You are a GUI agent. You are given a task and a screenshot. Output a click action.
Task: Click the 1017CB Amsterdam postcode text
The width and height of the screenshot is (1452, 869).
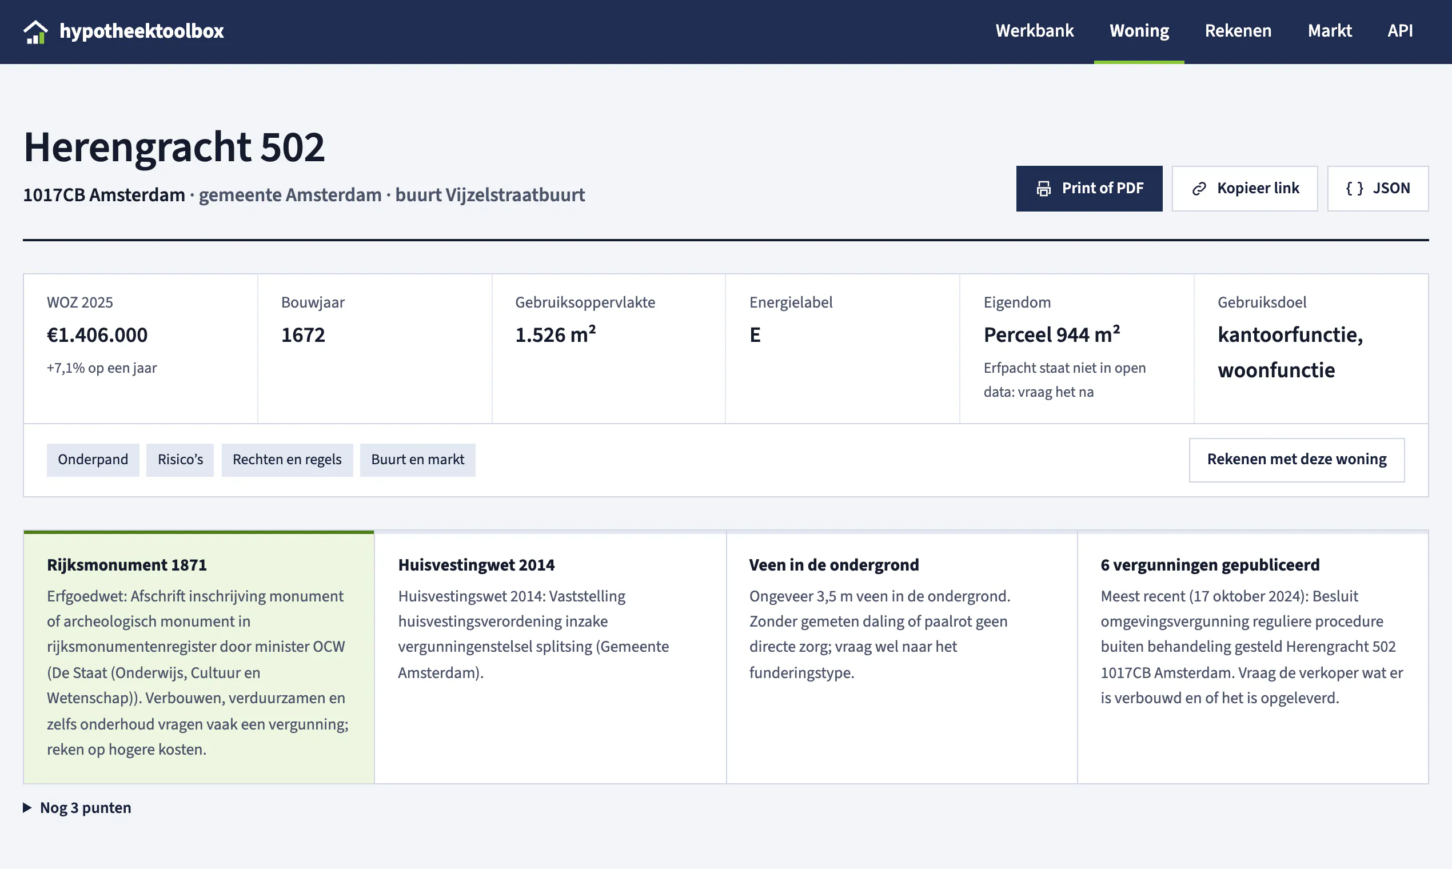[104, 195]
